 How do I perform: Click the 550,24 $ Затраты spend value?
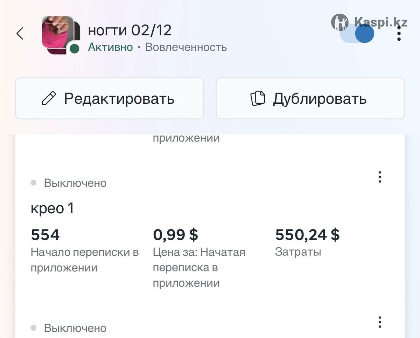[307, 235]
